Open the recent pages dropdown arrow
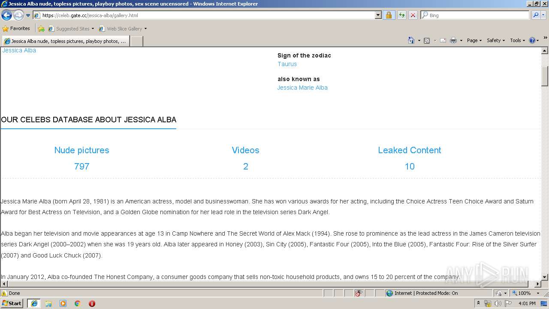The image size is (549, 309). [28, 15]
